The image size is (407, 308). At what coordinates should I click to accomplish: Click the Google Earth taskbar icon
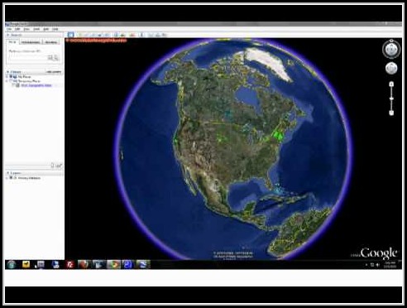coord(143,264)
